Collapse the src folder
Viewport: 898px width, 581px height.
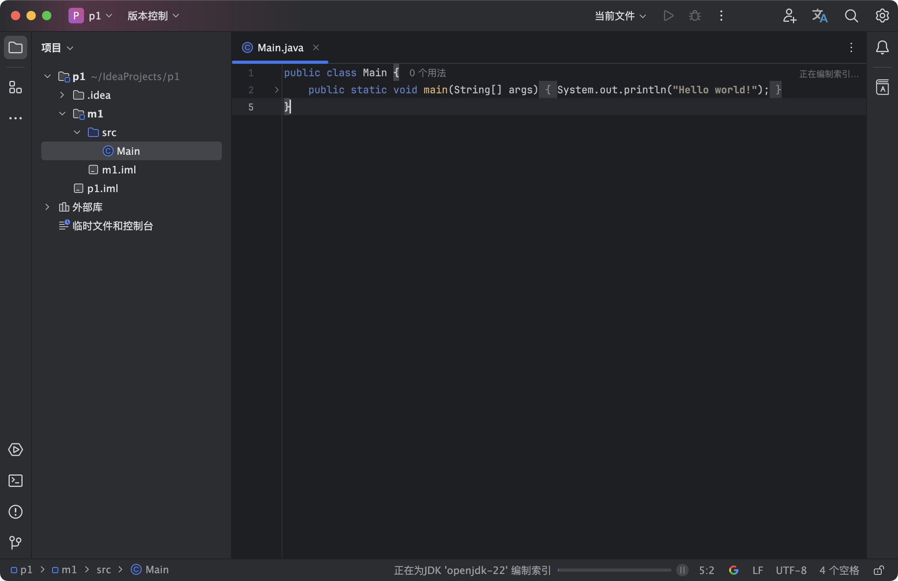[x=77, y=133]
